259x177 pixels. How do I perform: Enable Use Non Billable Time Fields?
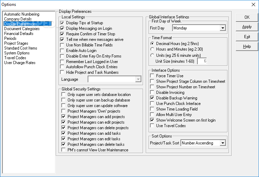pos(62,45)
